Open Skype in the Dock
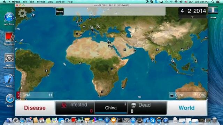This screenshot has width=223, height=125. point(153,120)
